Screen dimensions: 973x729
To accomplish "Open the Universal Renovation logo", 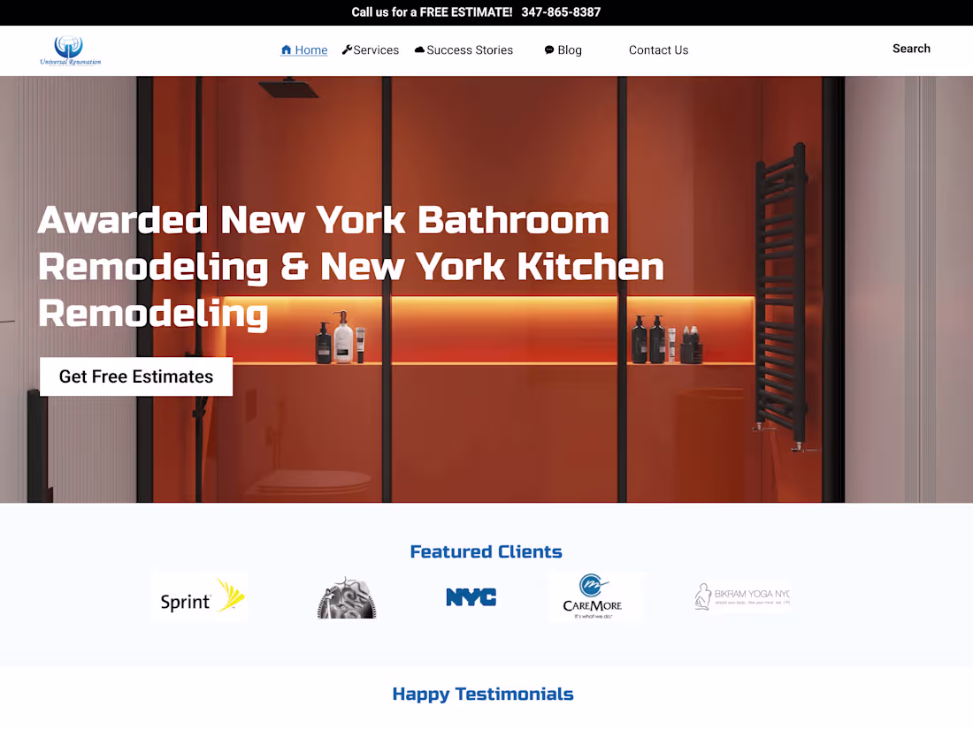I will pyautogui.click(x=70, y=50).
